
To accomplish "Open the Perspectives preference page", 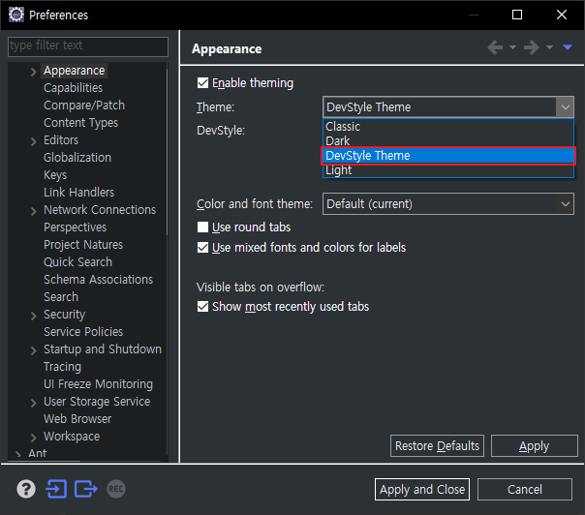I will pyautogui.click(x=75, y=227).
